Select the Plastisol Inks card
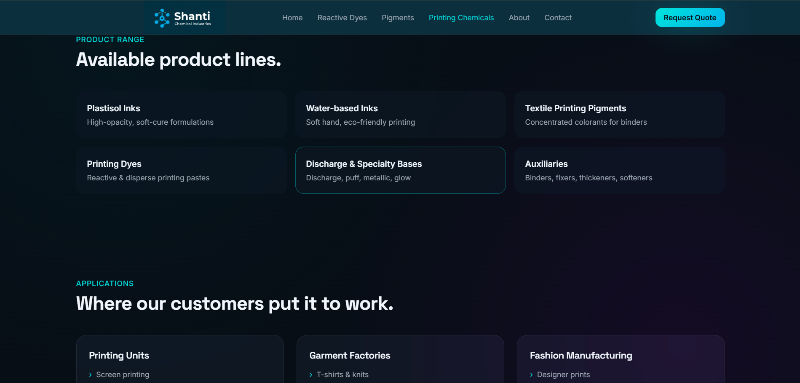800x383 pixels. 182,115
